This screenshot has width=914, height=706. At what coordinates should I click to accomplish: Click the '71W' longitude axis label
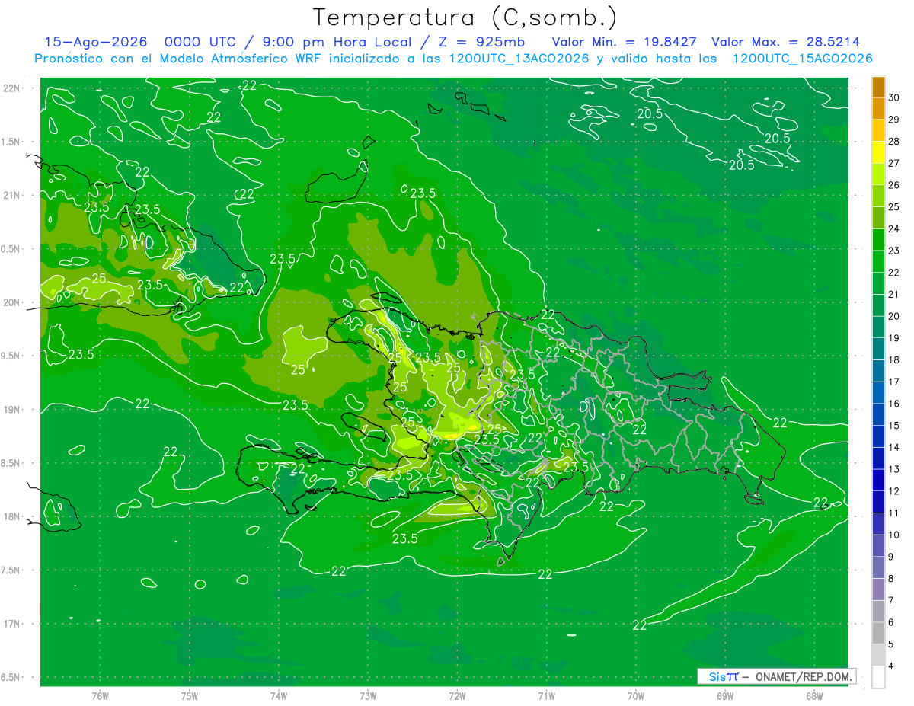coord(546,696)
